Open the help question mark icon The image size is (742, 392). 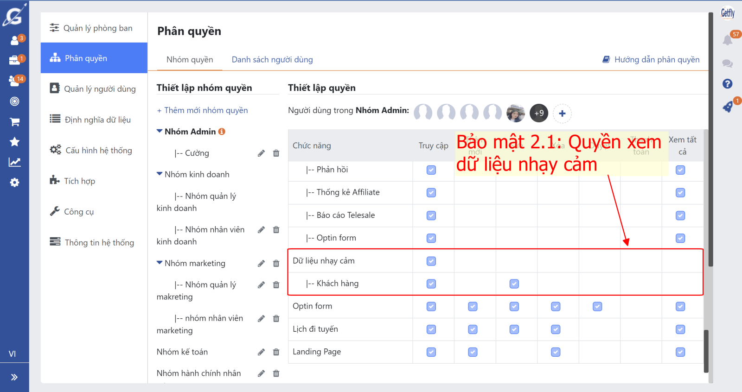tap(727, 84)
